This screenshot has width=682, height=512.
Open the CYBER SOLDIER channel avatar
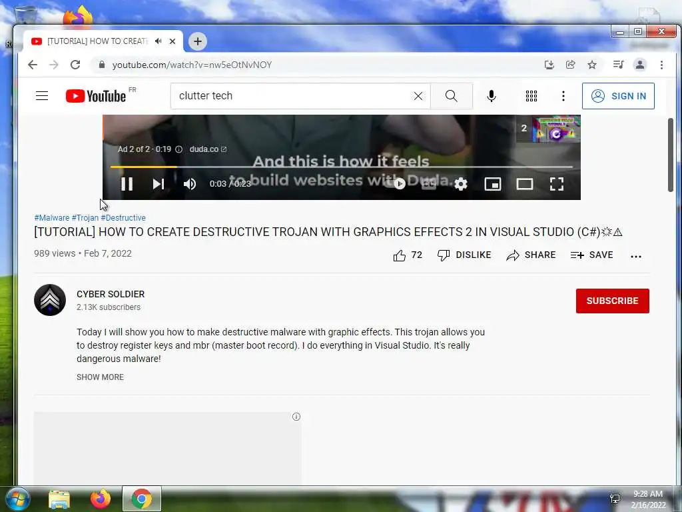pos(50,300)
